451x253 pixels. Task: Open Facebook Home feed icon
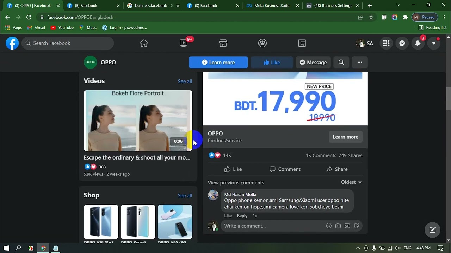[144, 43]
